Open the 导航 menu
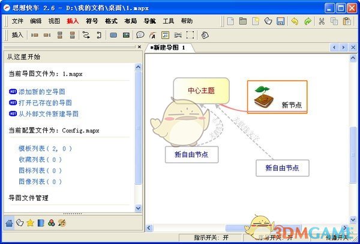The height and width of the screenshot is (244, 360). [149, 21]
